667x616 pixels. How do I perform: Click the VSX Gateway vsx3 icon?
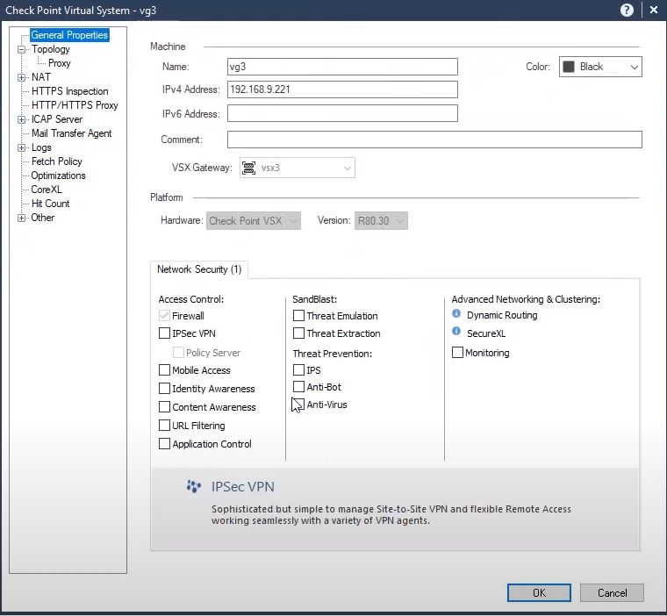pyautogui.click(x=249, y=168)
